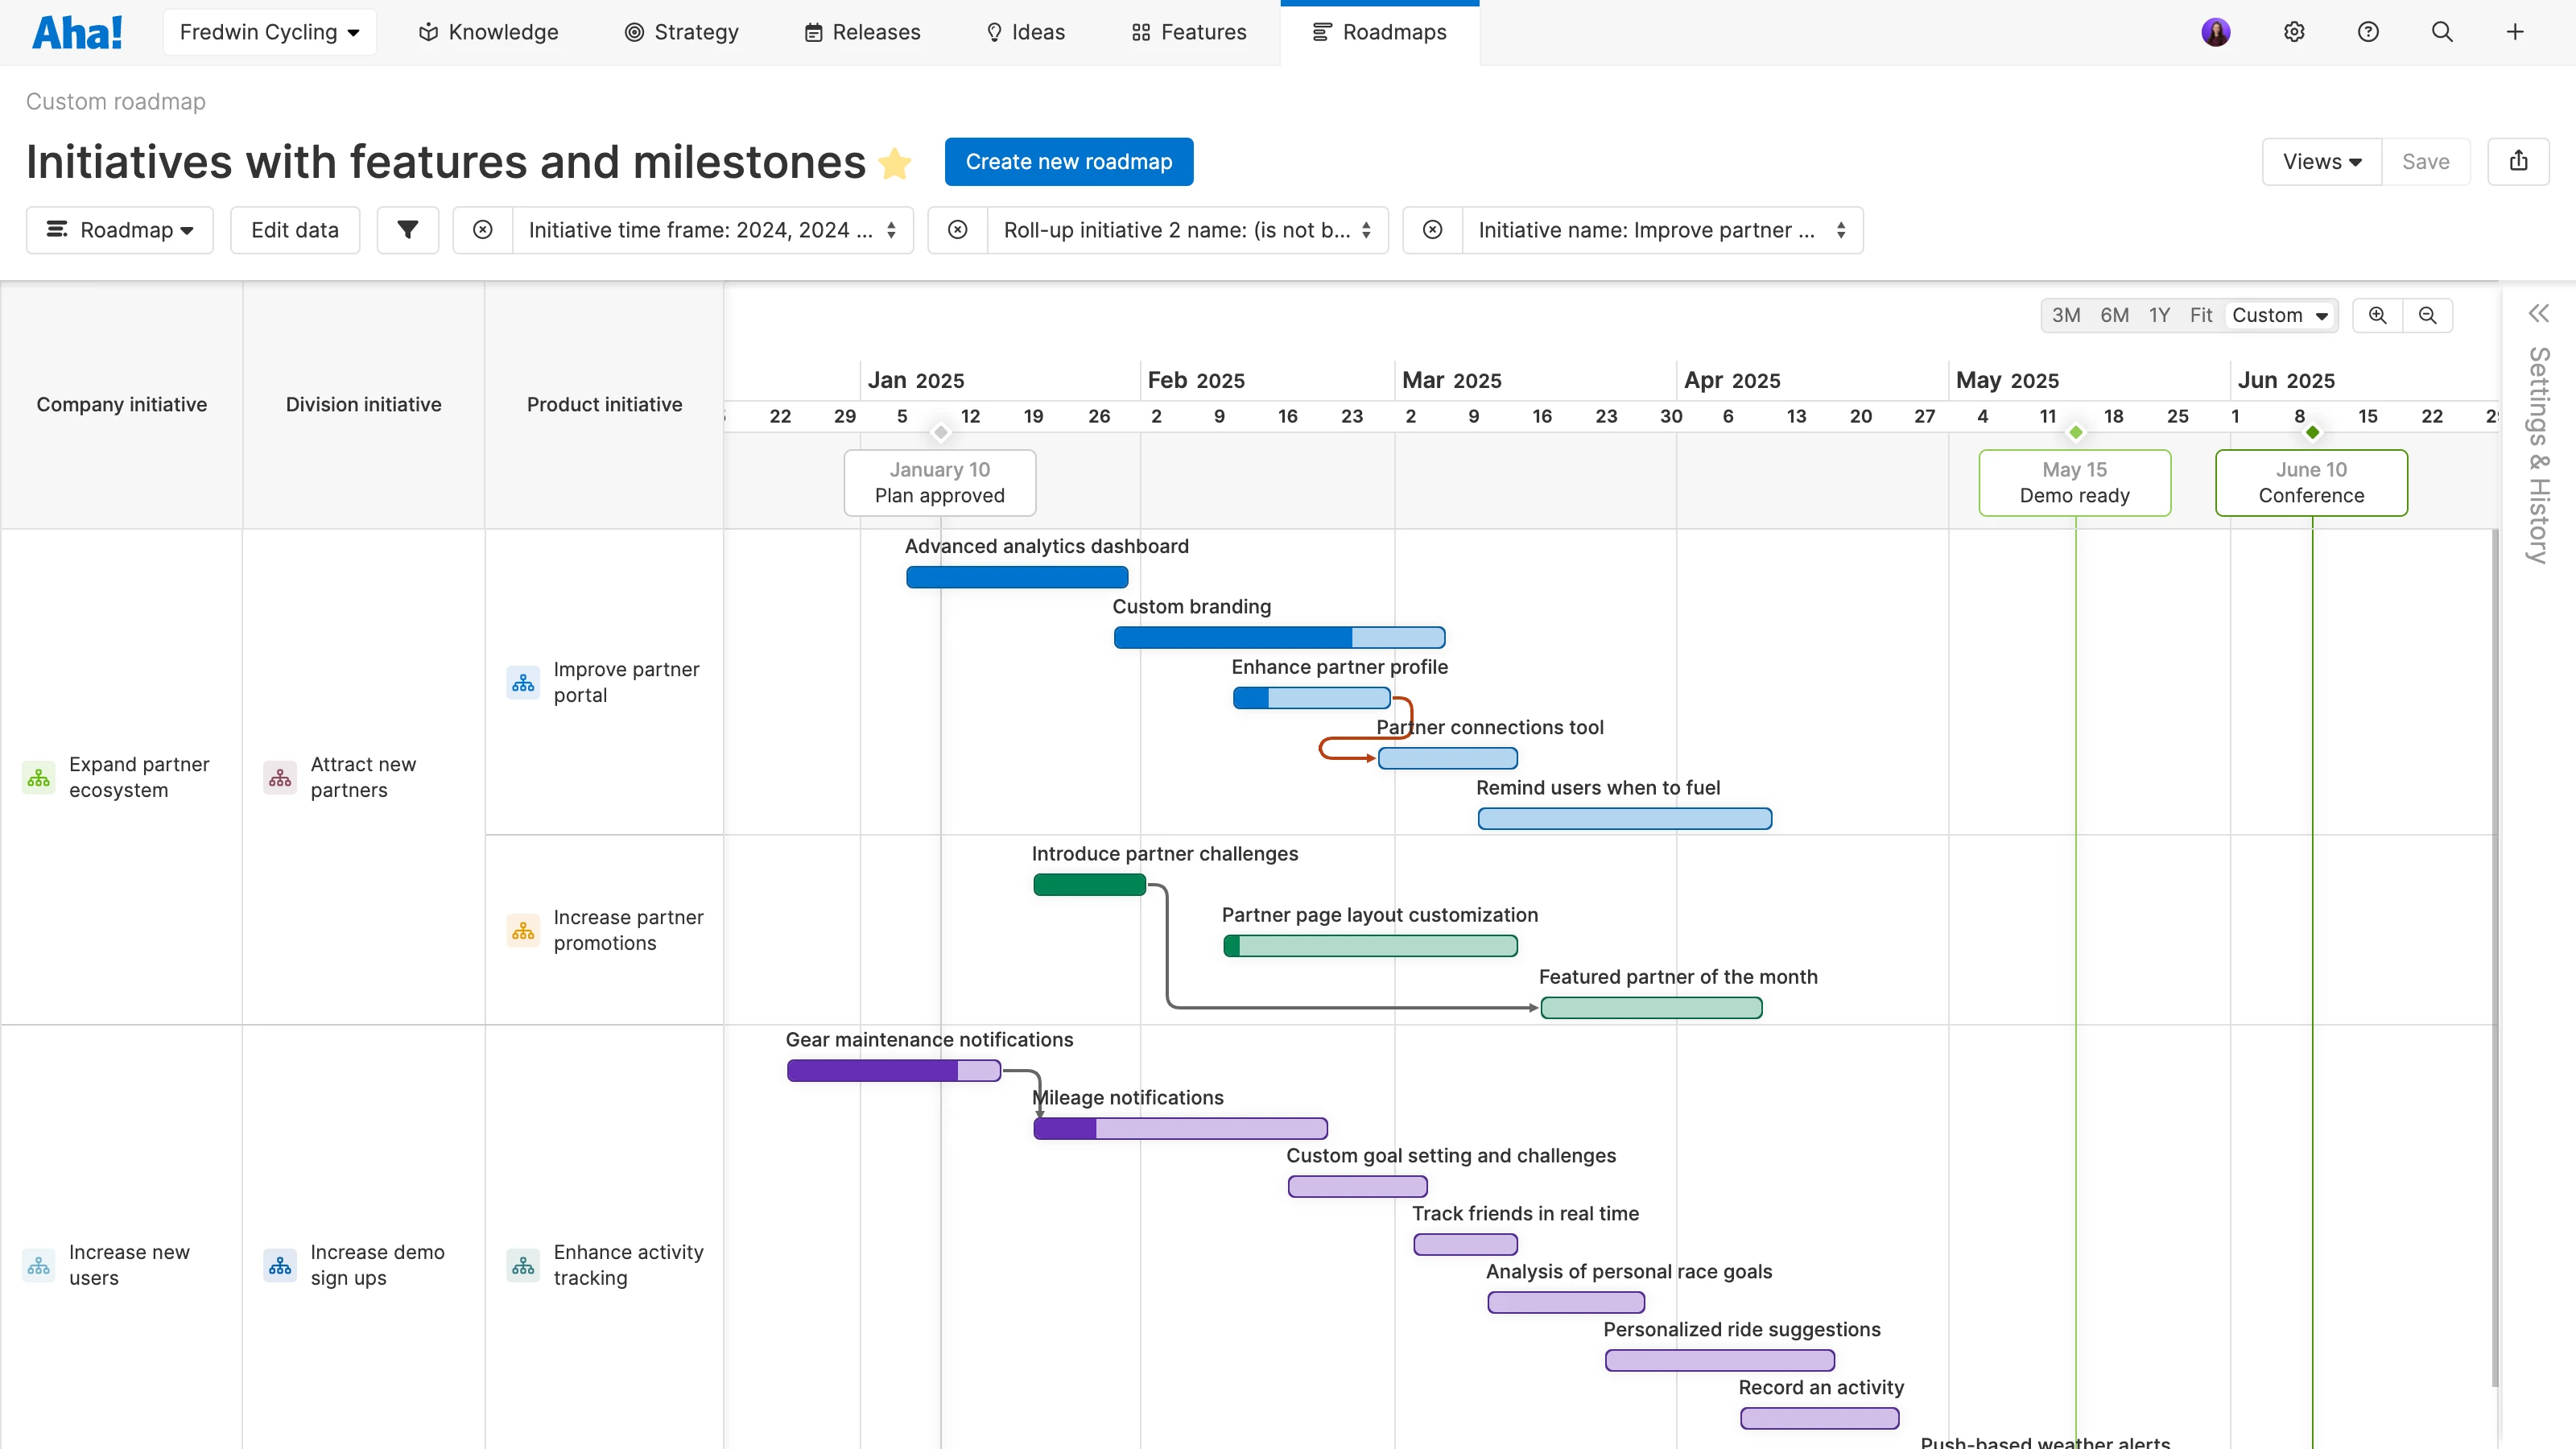Click the Edit data button
The width and height of the screenshot is (2576, 1449).
[295, 230]
